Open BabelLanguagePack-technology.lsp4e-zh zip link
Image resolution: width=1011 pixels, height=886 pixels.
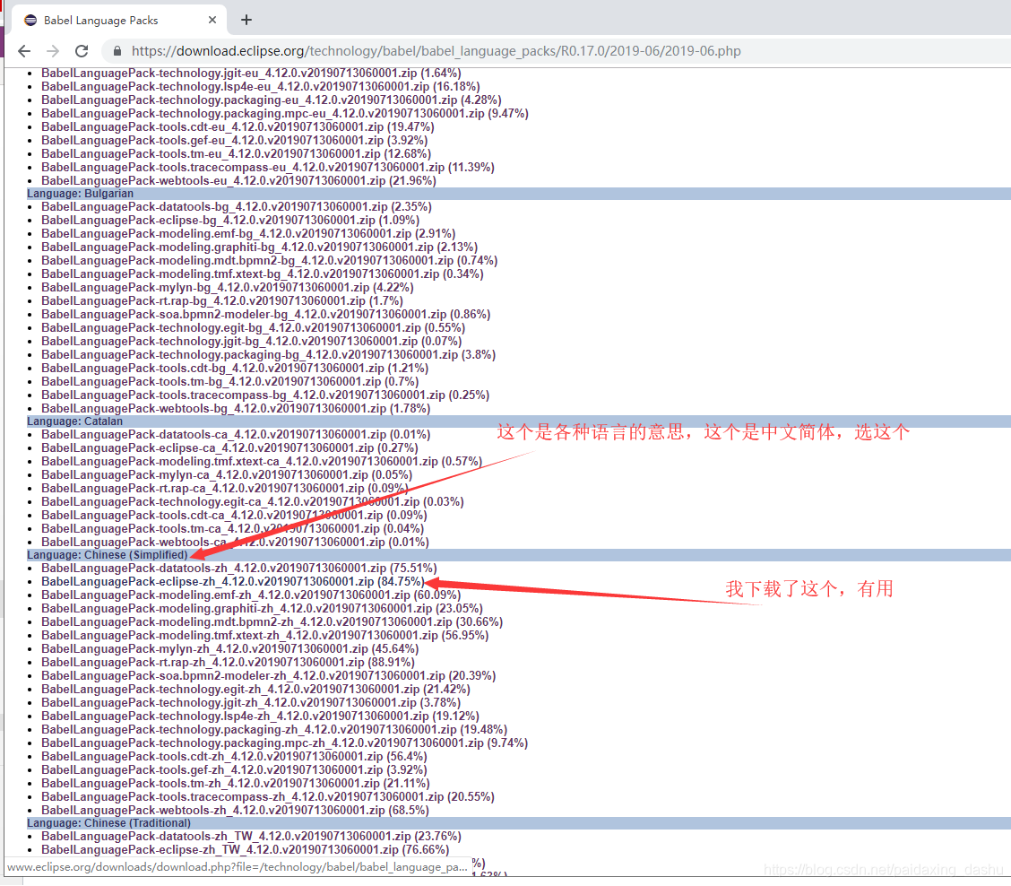point(261,717)
